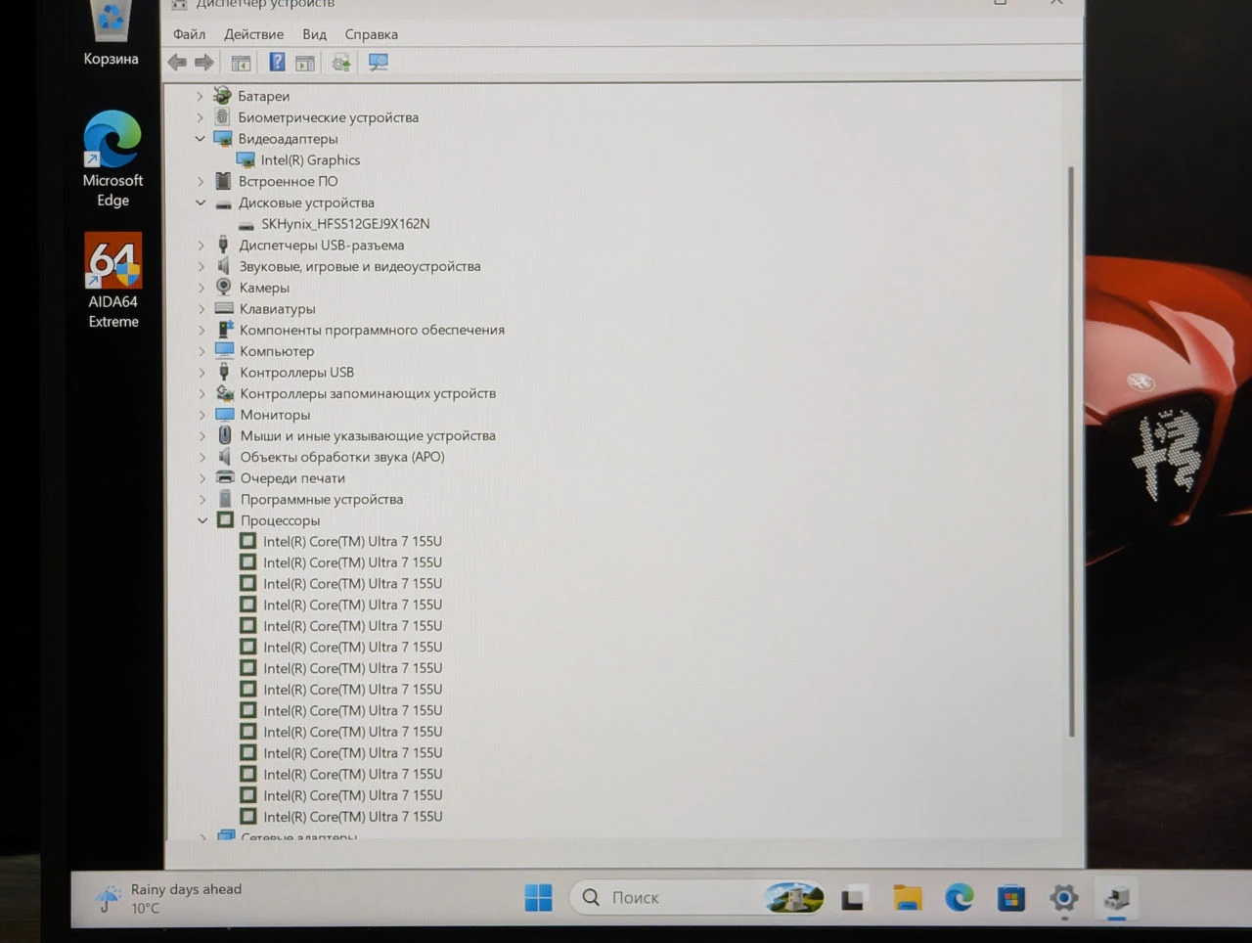Click the Back arrow in the toolbar
The height and width of the screenshot is (943, 1252).
pos(177,63)
